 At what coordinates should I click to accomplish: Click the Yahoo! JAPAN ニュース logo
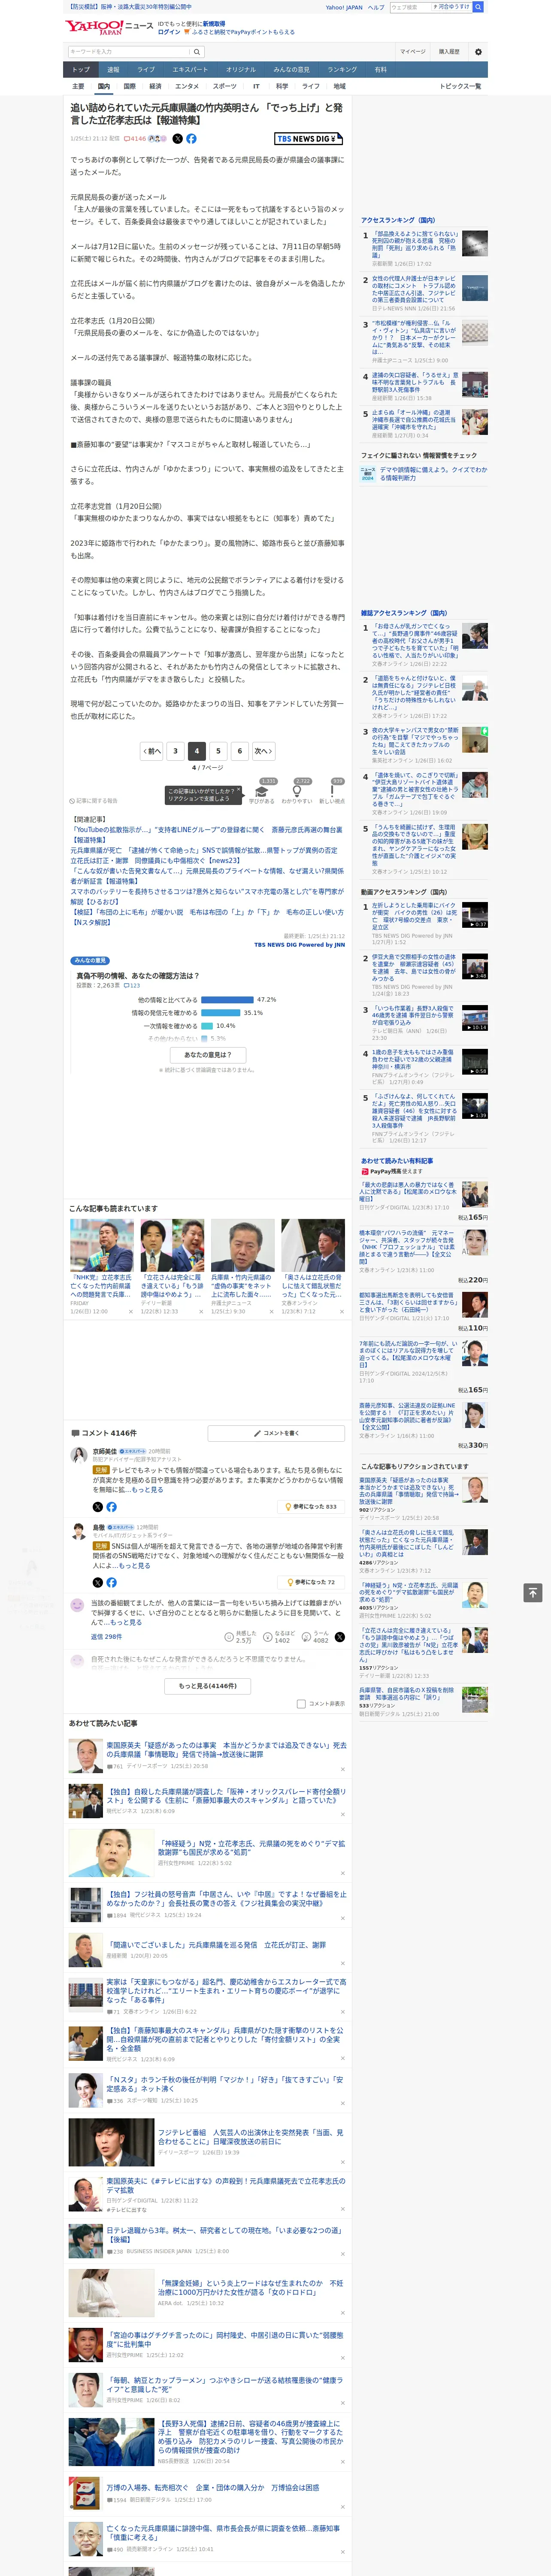(109, 27)
